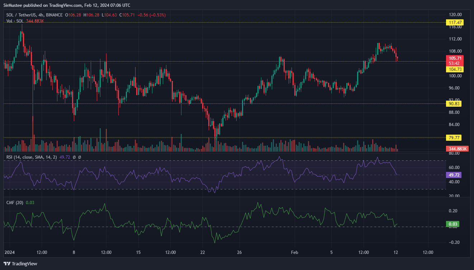
Task: Click the green 0.03 CMF axis label
Action: point(452,224)
